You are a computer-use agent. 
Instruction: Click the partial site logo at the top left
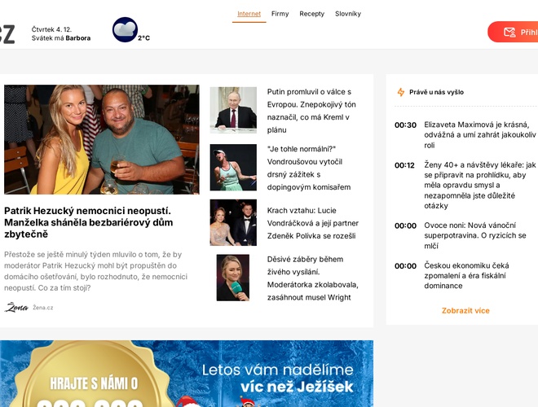point(7,34)
